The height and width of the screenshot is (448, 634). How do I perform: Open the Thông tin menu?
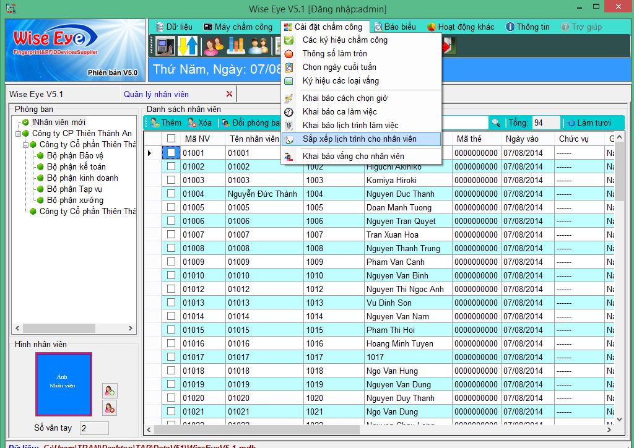pyautogui.click(x=528, y=27)
